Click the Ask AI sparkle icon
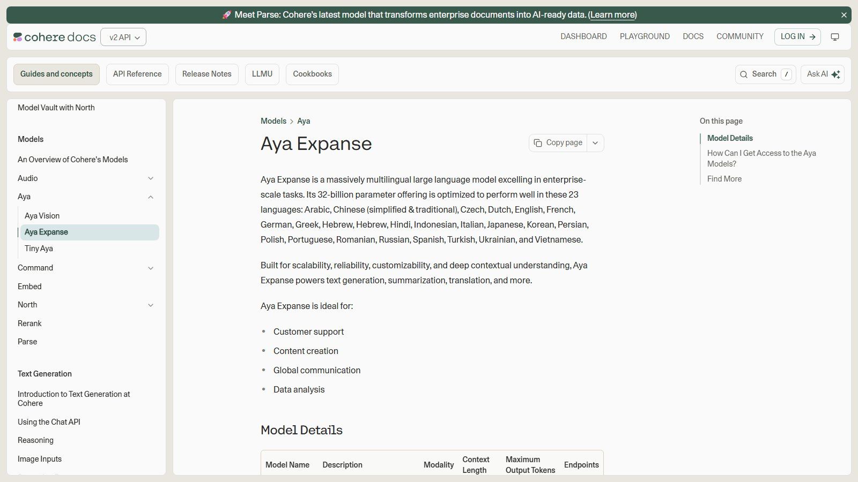 coord(836,74)
